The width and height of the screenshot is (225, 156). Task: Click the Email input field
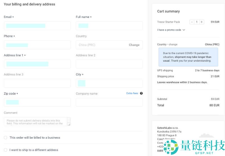point(37,26)
